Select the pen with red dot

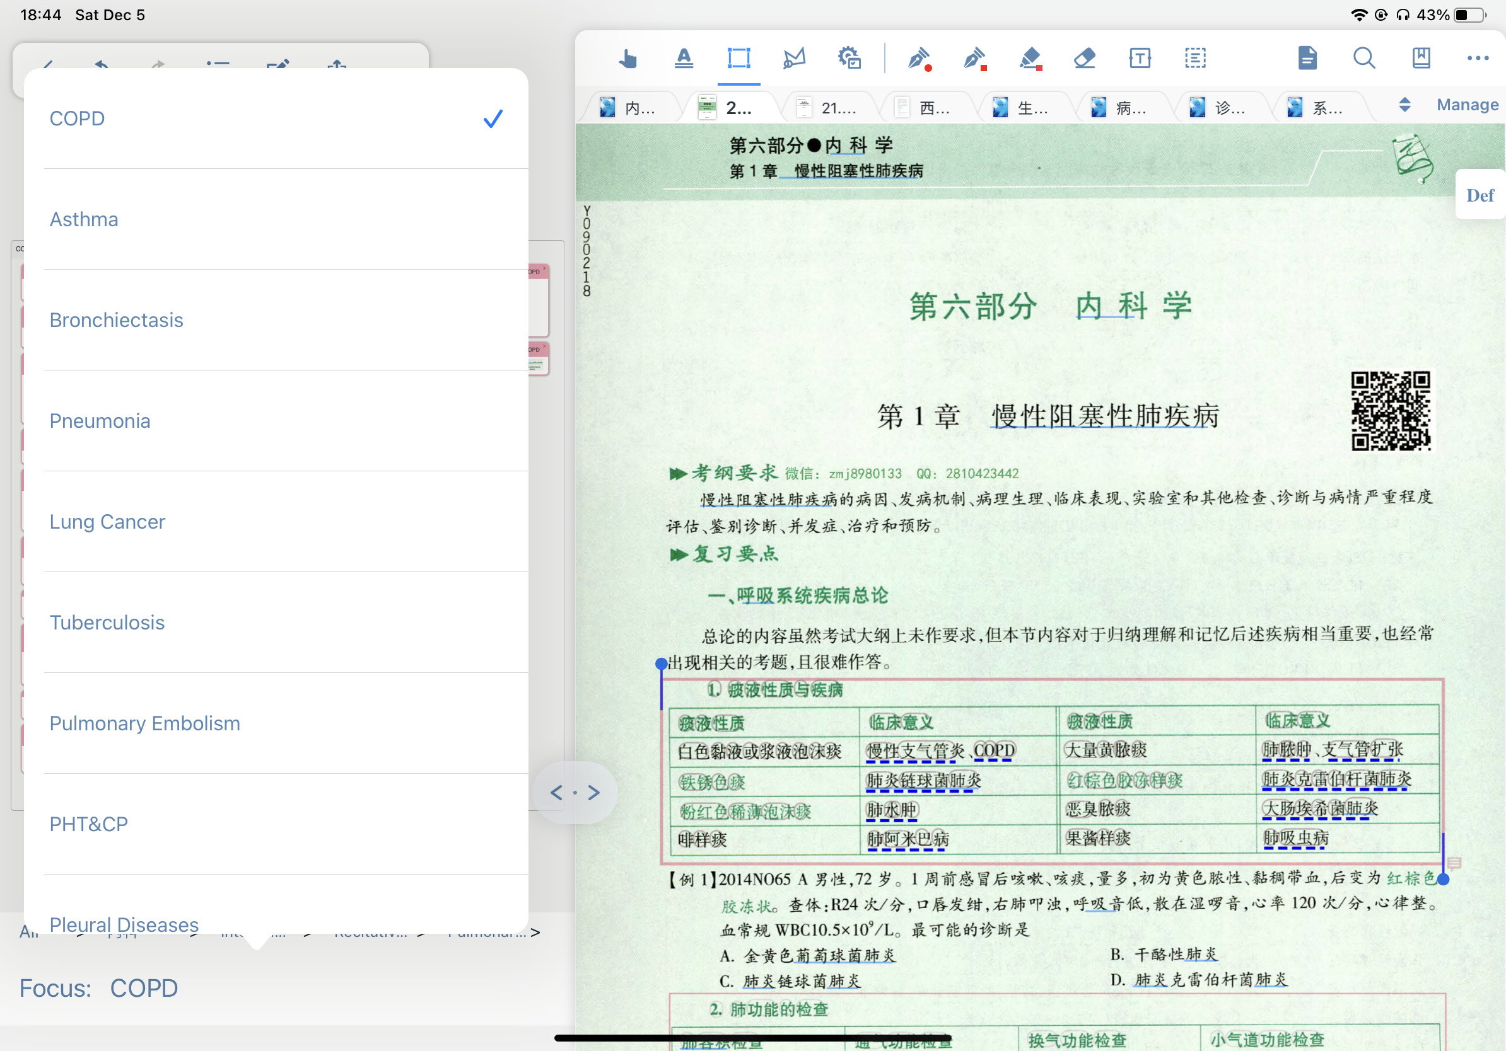[919, 59]
